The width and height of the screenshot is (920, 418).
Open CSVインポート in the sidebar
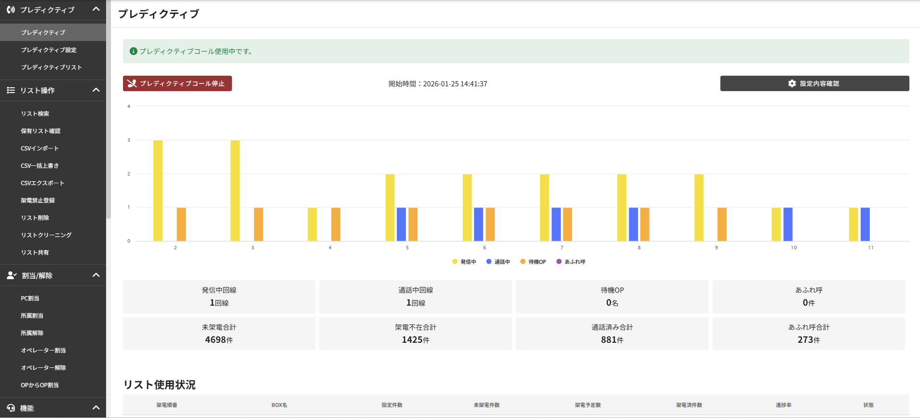(x=40, y=148)
